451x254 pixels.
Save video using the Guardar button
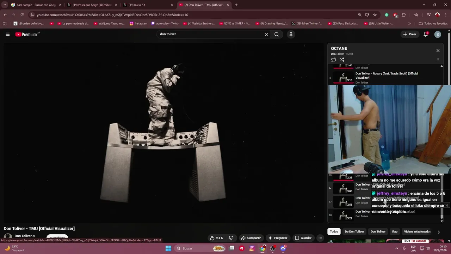[x=303, y=238]
